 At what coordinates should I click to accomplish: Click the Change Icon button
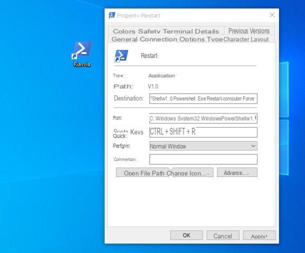(x=193, y=172)
